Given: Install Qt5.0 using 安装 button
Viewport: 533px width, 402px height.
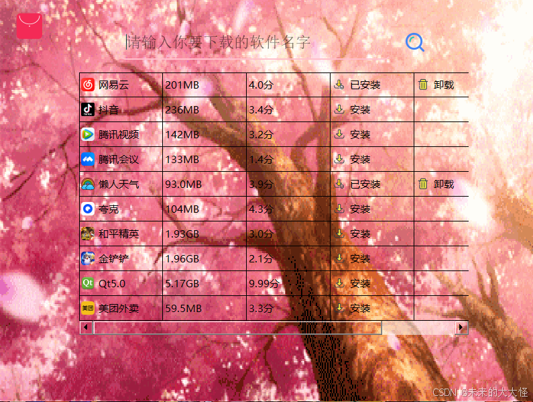Looking at the screenshot, I should pos(352,283).
